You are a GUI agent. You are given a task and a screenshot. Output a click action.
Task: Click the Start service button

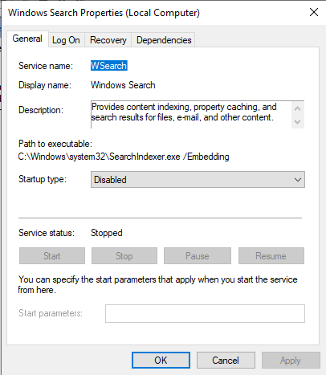tap(52, 256)
